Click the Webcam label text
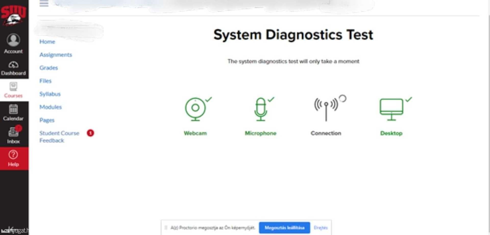Viewport: 490px width, 235px height. point(195,133)
